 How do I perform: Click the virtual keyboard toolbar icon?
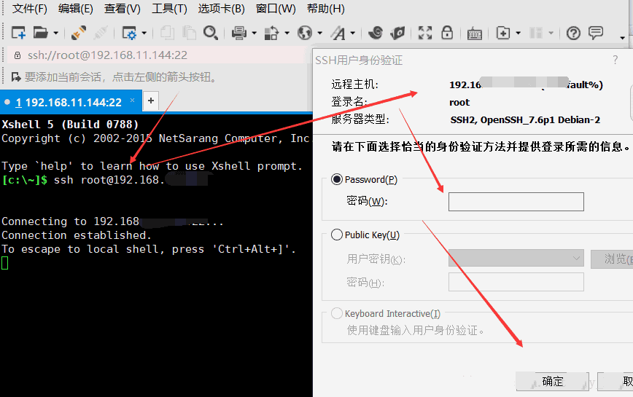[474, 34]
